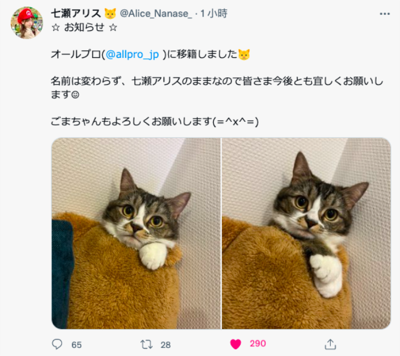This screenshot has width=400, height=356.
Task: Open the reply speech bubble icon
Action: pyautogui.click(x=57, y=344)
